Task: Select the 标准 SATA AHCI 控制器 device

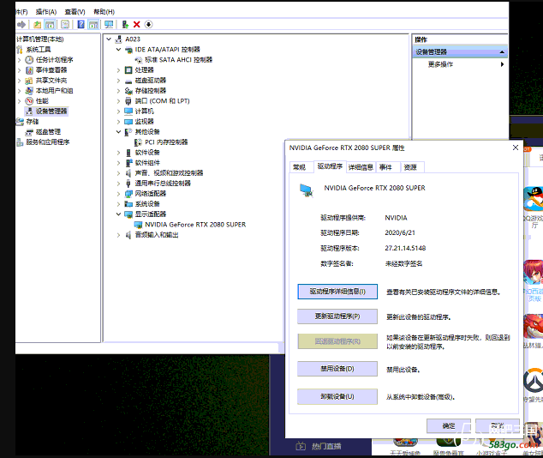Action: 178,60
